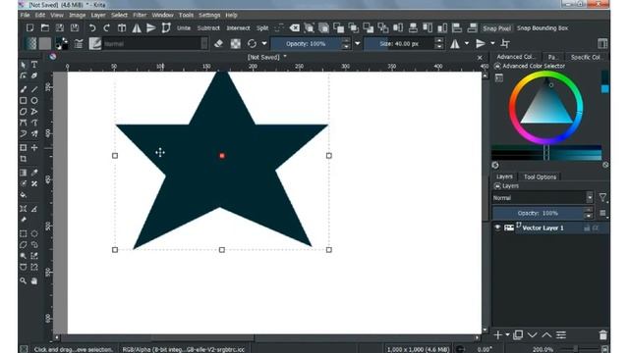
Task: Add a new layer with plus button
Action: pos(498,335)
